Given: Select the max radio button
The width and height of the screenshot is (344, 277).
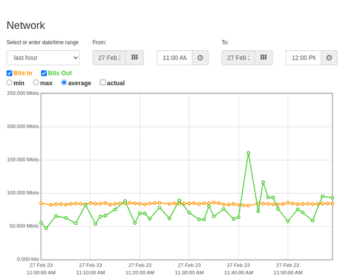Looking at the screenshot, I should click(x=36, y=82).
